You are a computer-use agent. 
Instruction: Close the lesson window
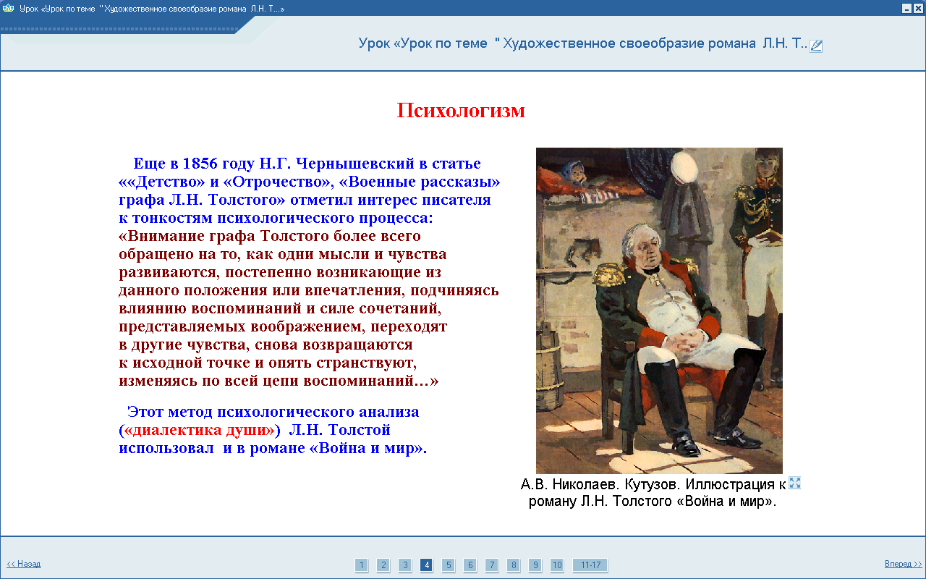918,7
